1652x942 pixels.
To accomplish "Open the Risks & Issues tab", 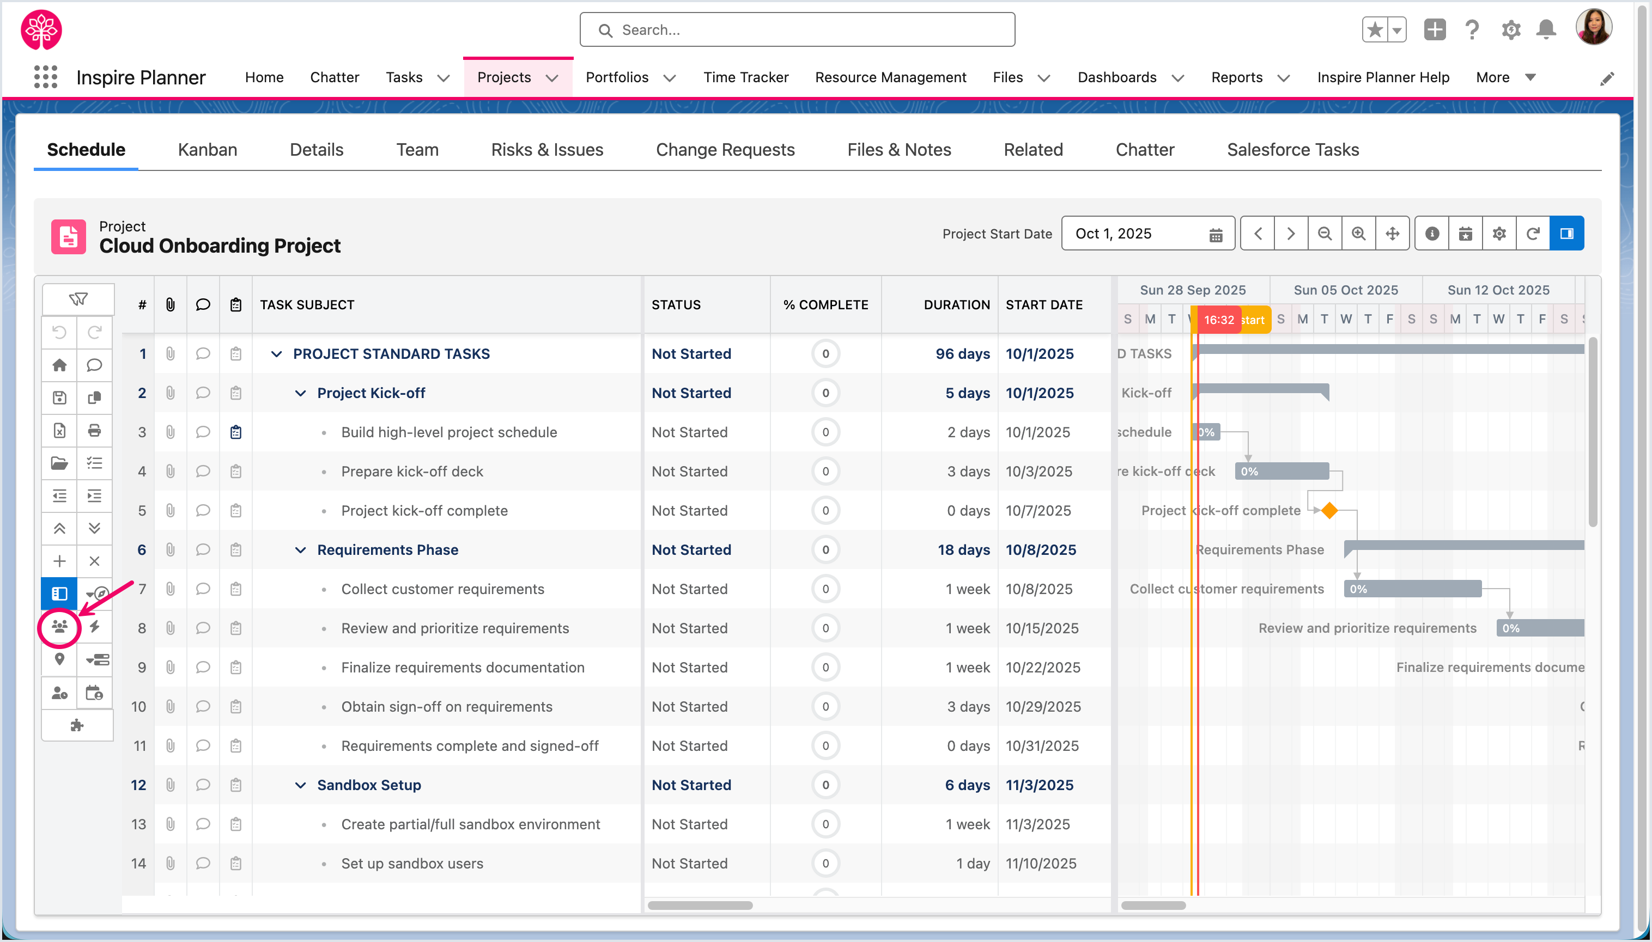I will (x=547, y=149).
